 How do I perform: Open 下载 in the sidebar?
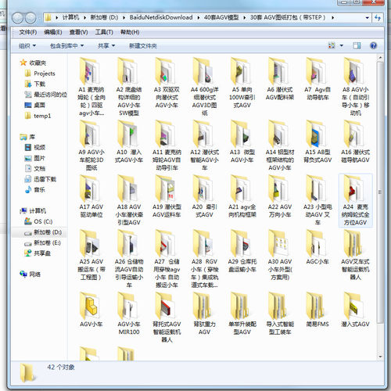tap(40, 84)
